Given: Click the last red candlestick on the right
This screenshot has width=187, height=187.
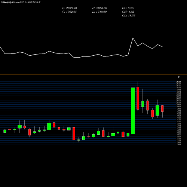Looking at the screenshot, I should pos(162,108).
